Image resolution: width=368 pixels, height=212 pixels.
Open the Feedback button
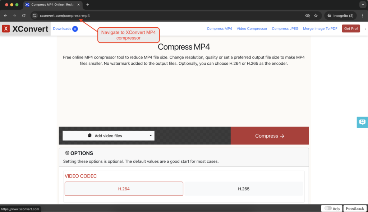(355, 208)
